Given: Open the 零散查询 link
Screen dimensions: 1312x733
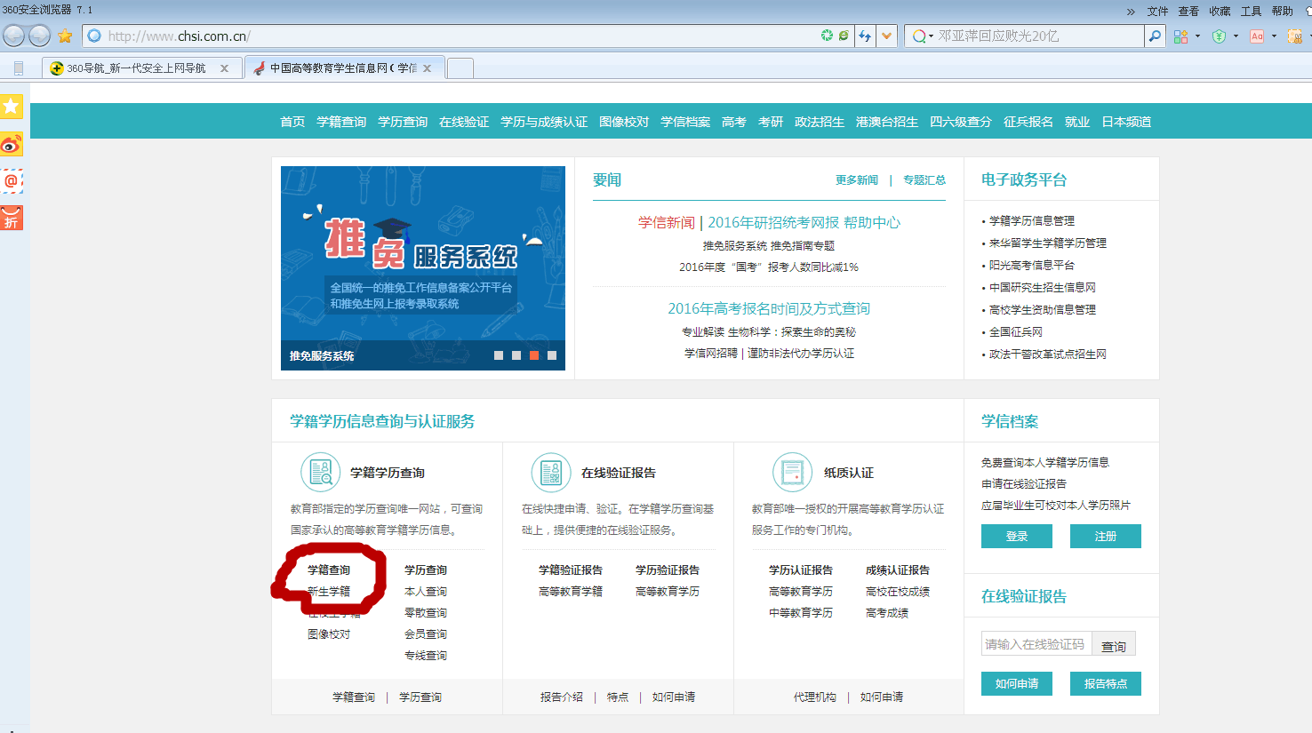Looking at the screenshot, I should [x=426, y=613].
